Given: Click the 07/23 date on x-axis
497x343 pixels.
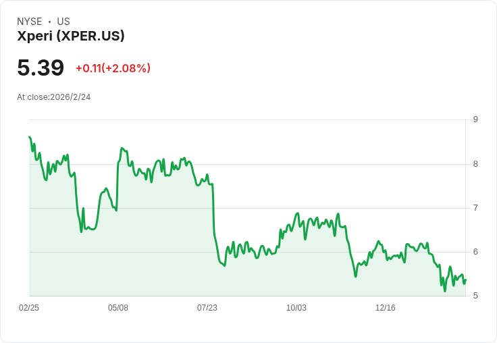Looking at the screenshot, I should click(x=207, y=308).
